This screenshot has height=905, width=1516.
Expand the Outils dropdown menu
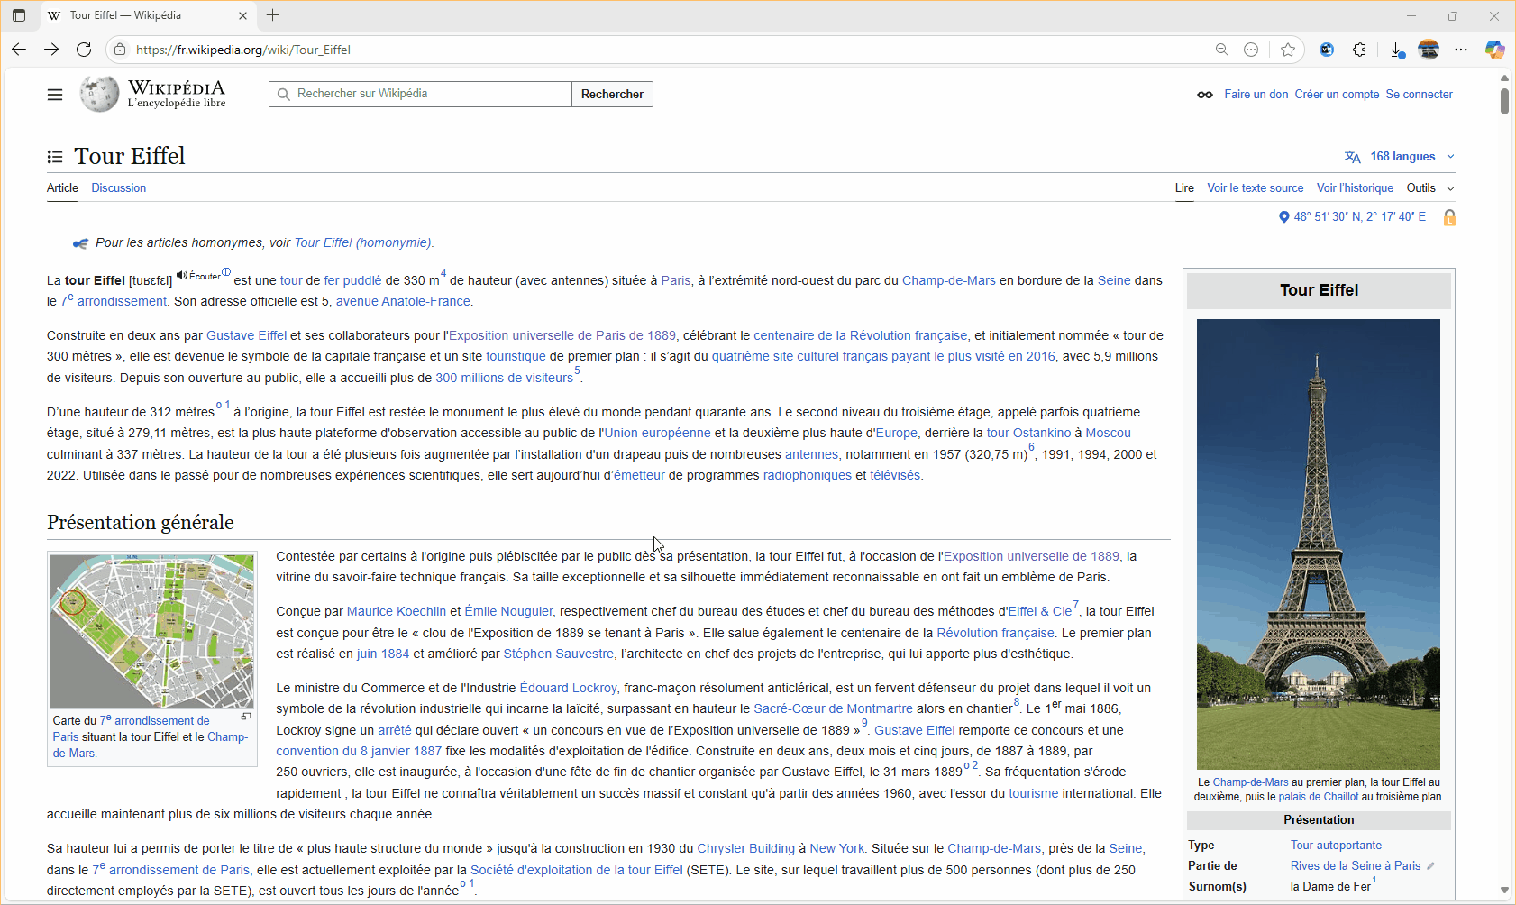(1429, 188)
